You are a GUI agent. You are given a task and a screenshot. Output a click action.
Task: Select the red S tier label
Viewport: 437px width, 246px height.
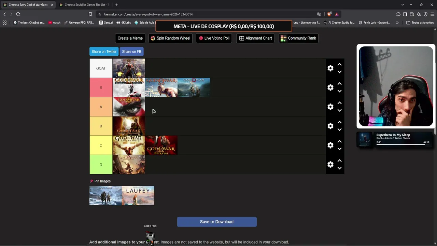pos(101,87)
